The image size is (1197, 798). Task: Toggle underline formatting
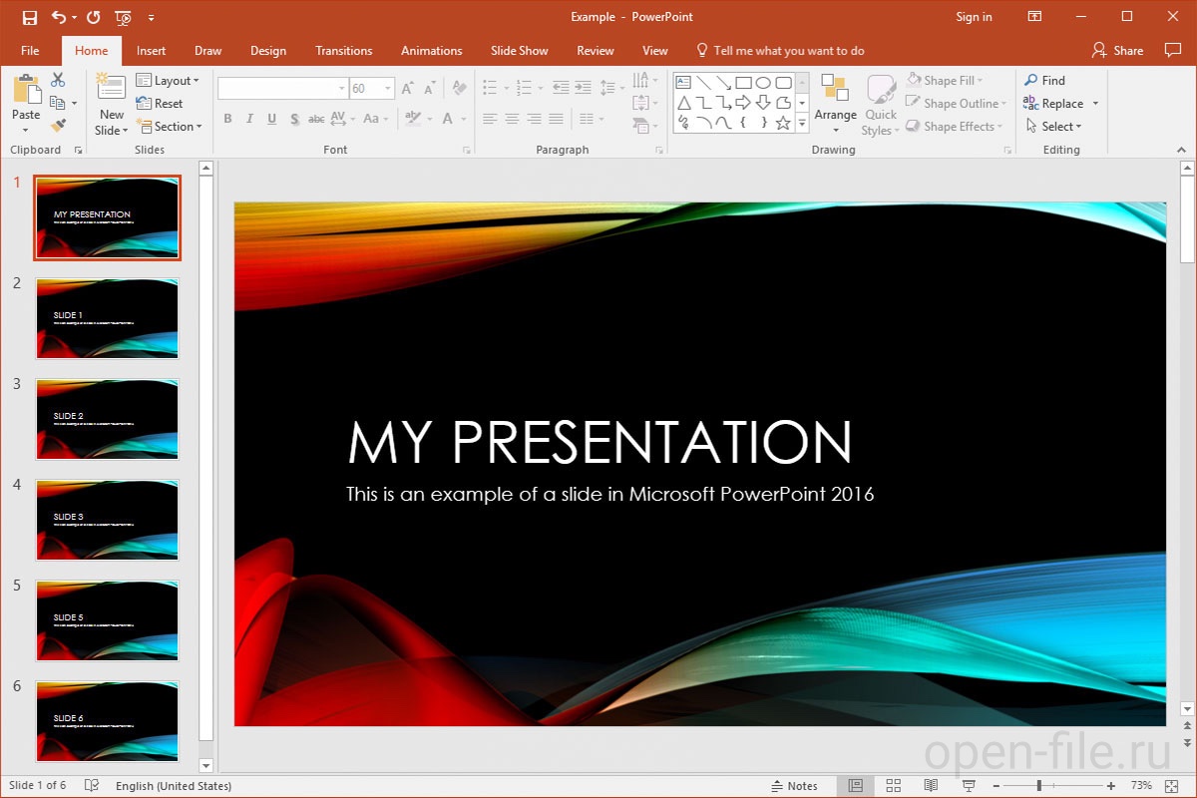(270, 118)
